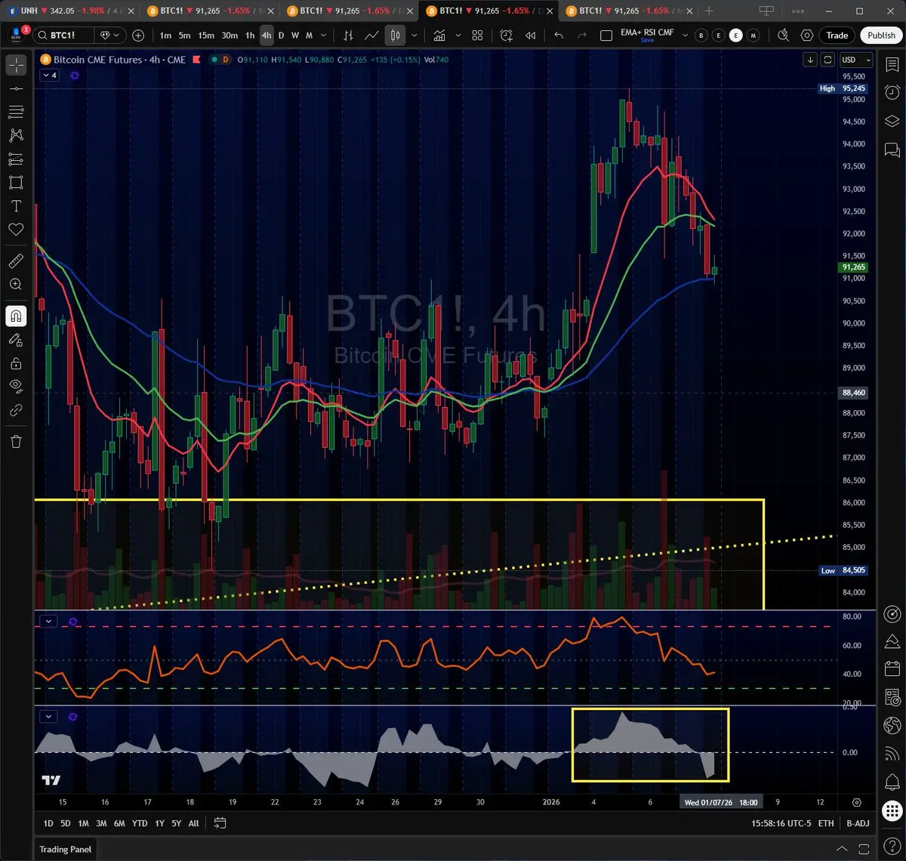Collapse the CMF pane legend

[48, 717]
